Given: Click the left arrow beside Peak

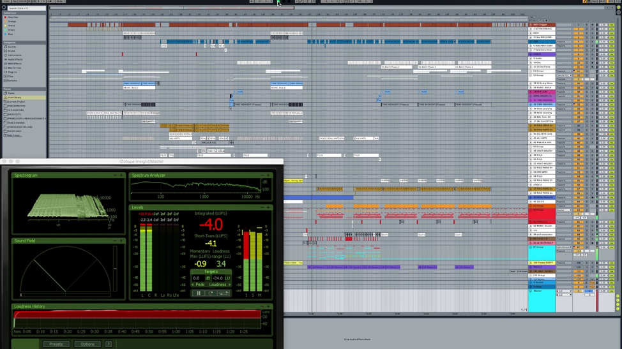Looking at the screenshot, I should click(x=193, y=285).
